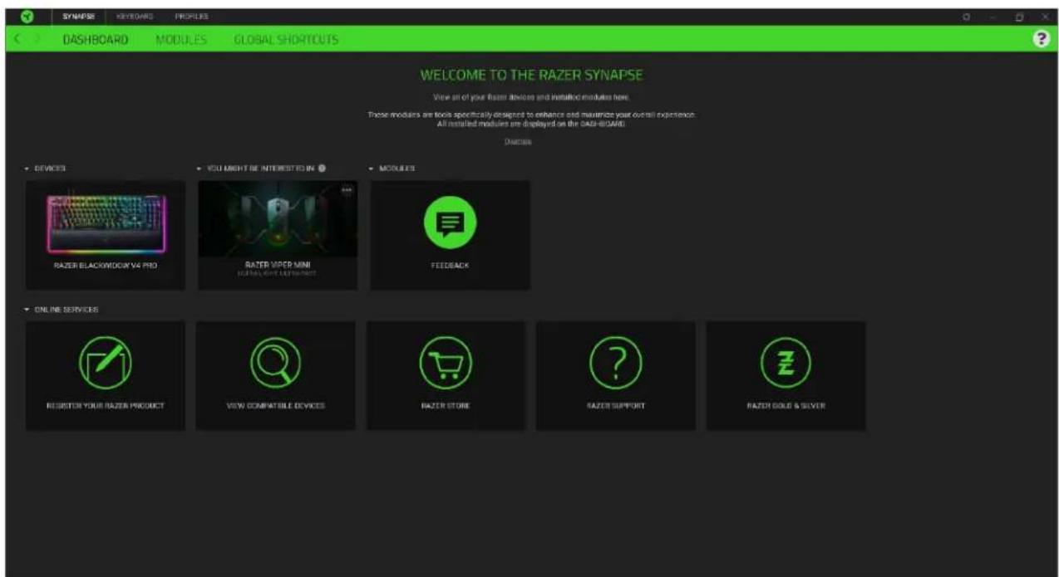Go back with the left arrow

18,39
